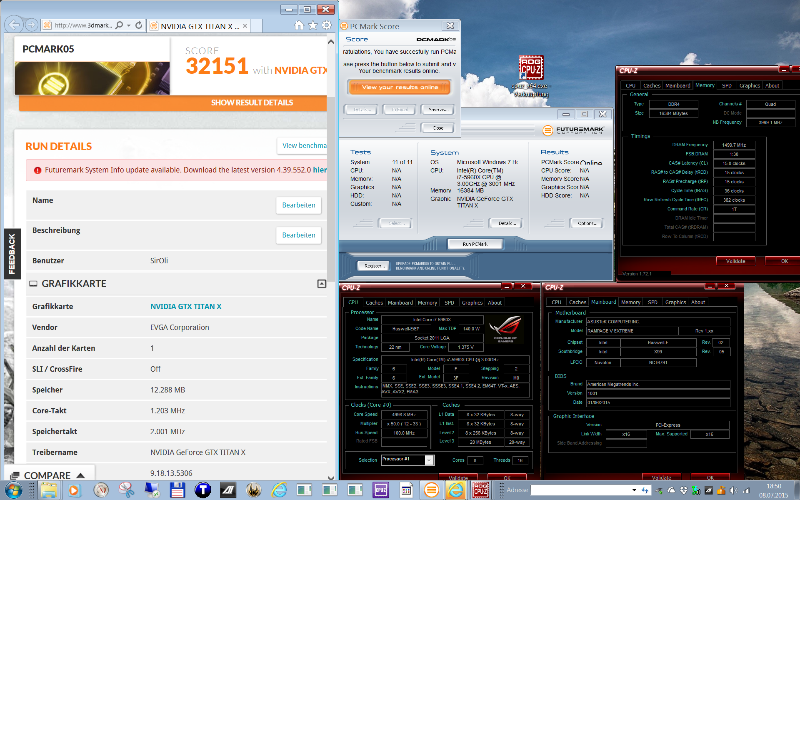Open the orange PCMark taskbar icon
This screenshot has height=730, width=800.
(x=431, y=490)
